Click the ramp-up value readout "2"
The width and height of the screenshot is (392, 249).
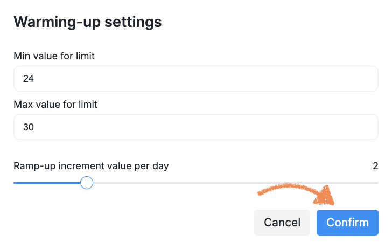pos(375,166)
